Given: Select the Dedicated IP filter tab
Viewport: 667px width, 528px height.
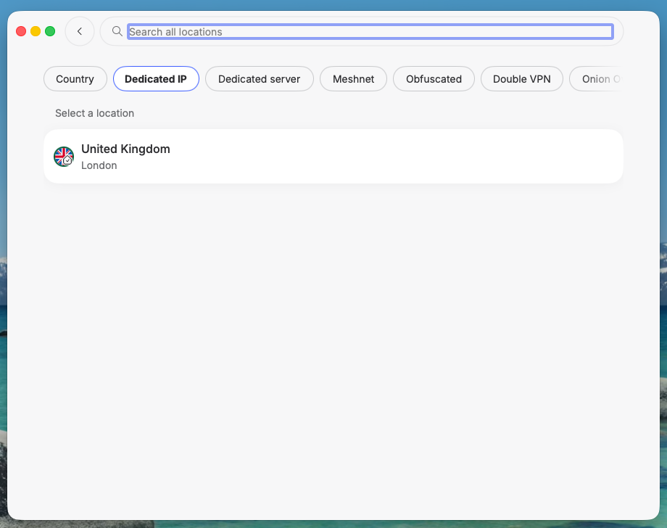Looking at the screenshot, I should pos(156,79).
